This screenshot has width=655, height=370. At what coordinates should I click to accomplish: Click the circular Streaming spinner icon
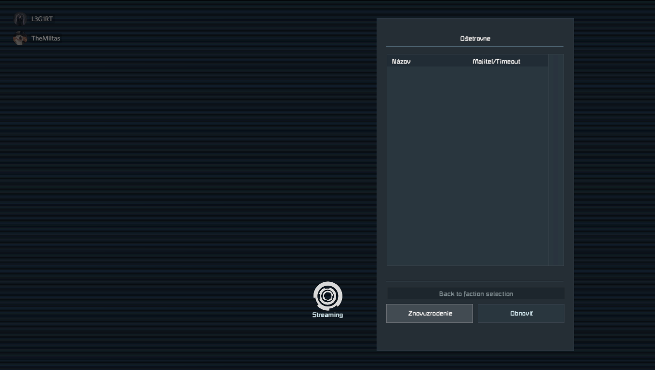click(327, 296)
